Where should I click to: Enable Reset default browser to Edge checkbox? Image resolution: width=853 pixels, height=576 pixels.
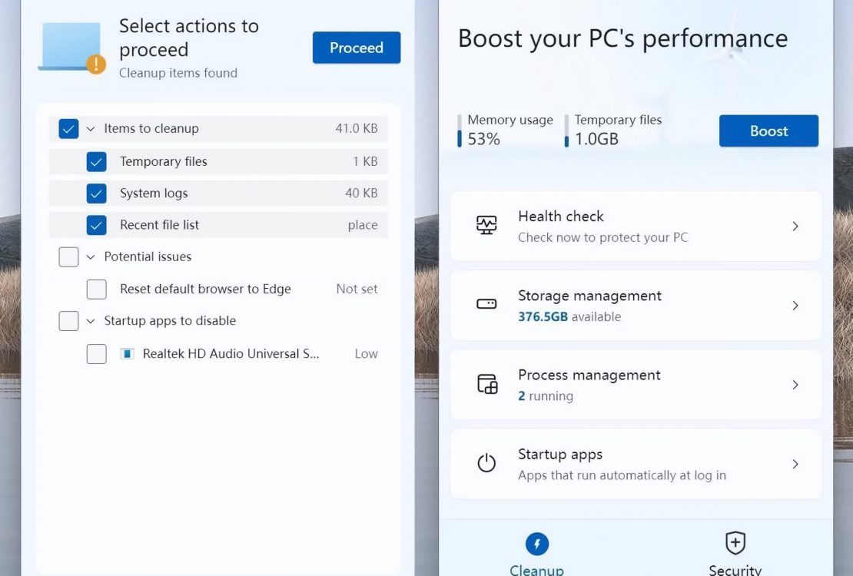(x=96, y=290)
